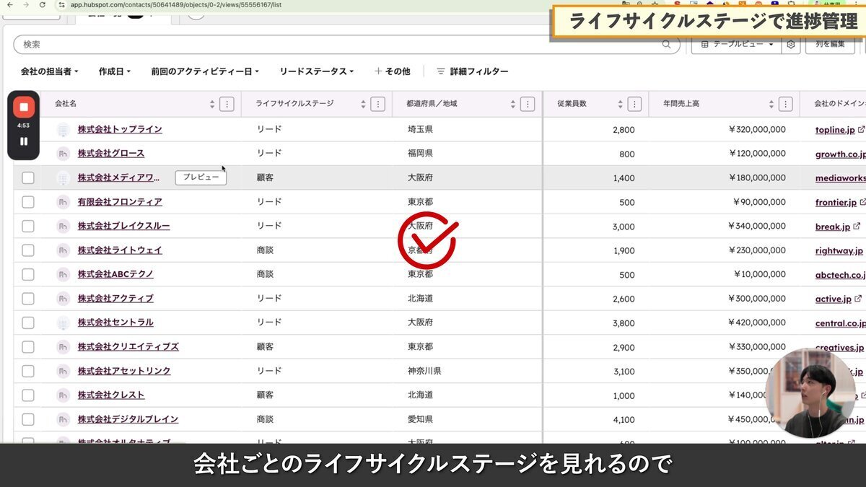Viewport: 866px width, 487px height.
Task: Open the search magnifier icon
Action: (x=665, y=44)
